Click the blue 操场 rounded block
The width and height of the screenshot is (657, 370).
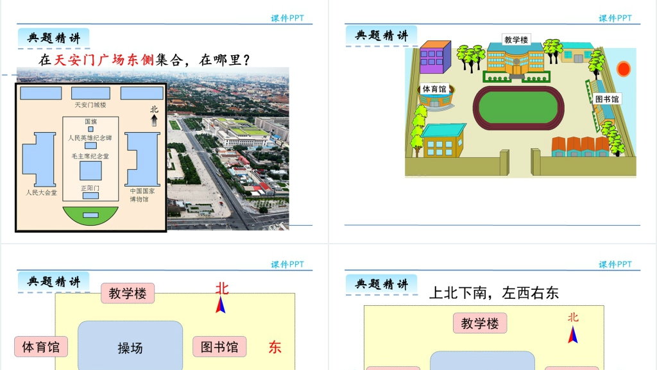point(130,346)
